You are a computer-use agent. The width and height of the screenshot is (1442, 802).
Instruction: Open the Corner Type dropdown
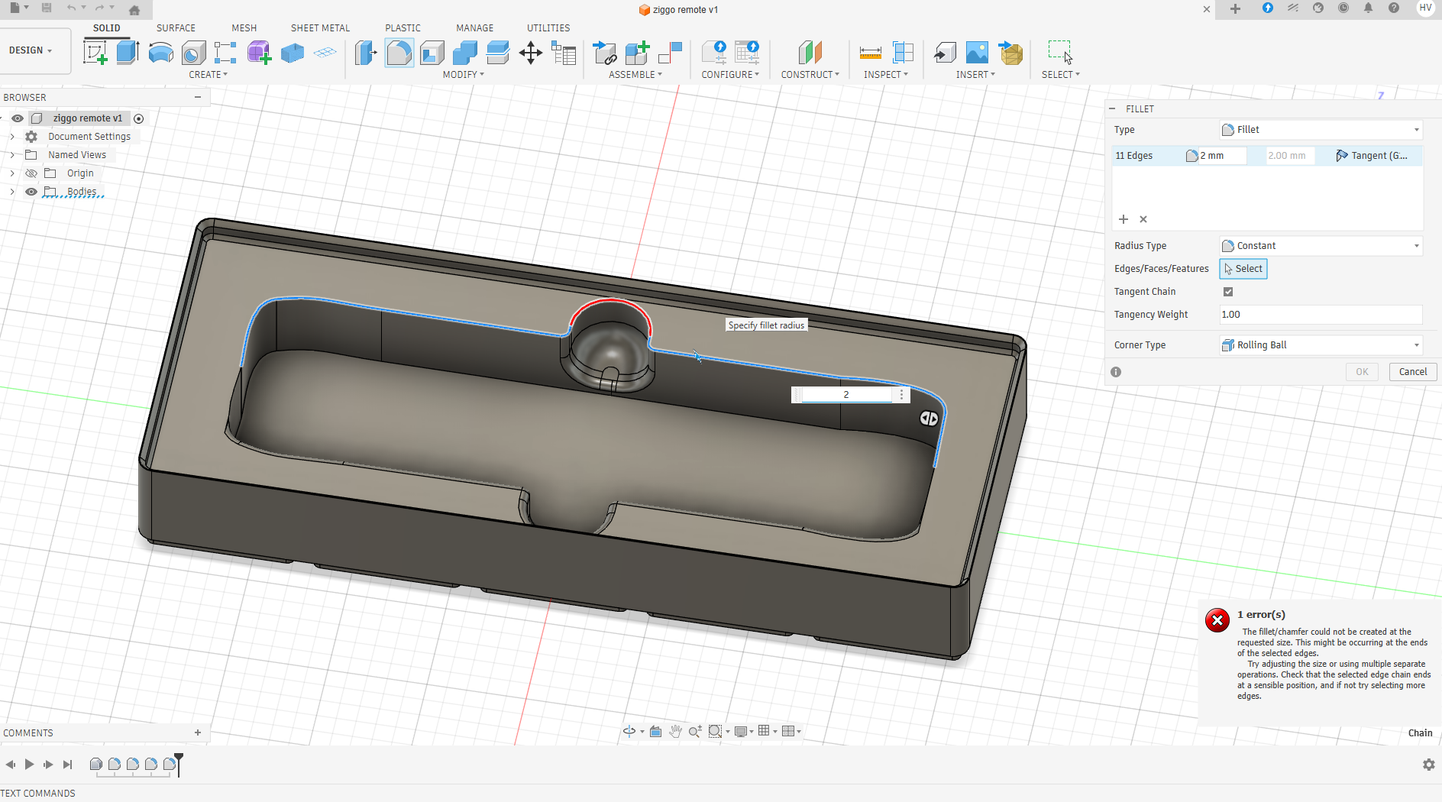point(1321,345)
